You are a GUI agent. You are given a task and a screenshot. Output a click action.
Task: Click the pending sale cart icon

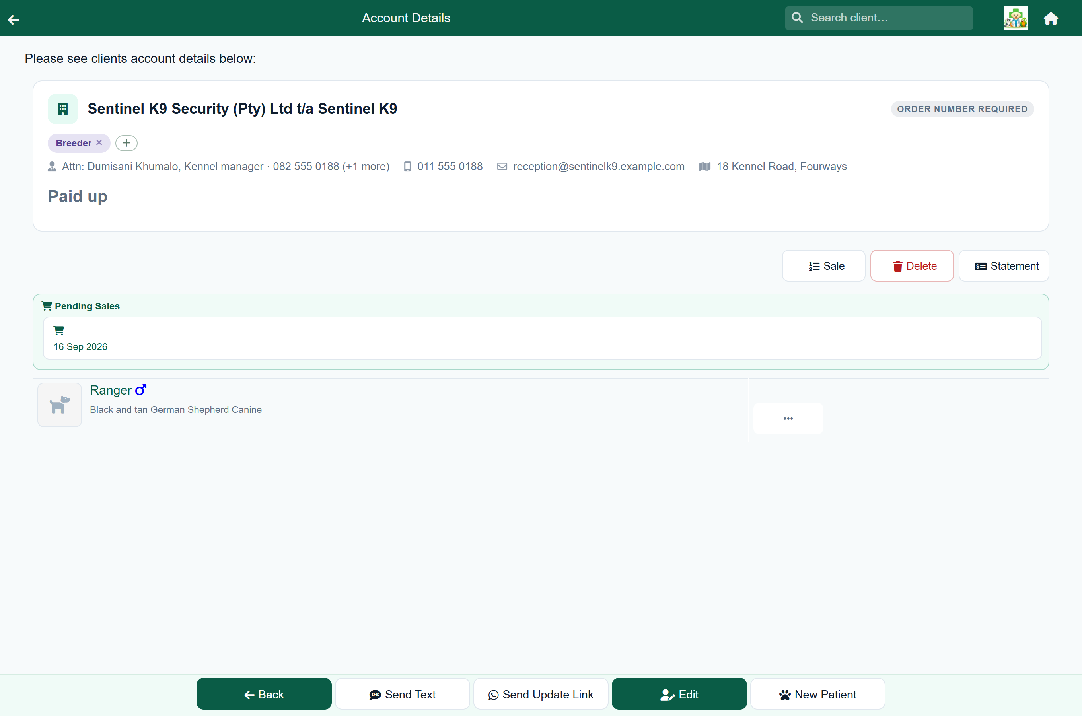pyautogui.click(x=59, y=330)
